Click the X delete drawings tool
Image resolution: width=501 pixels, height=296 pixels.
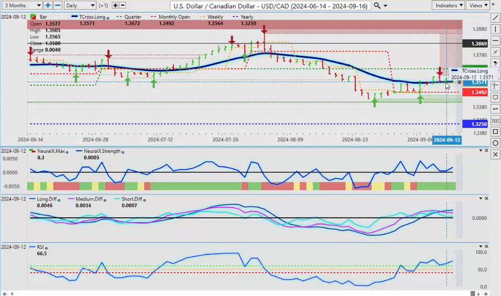(494, 155)
